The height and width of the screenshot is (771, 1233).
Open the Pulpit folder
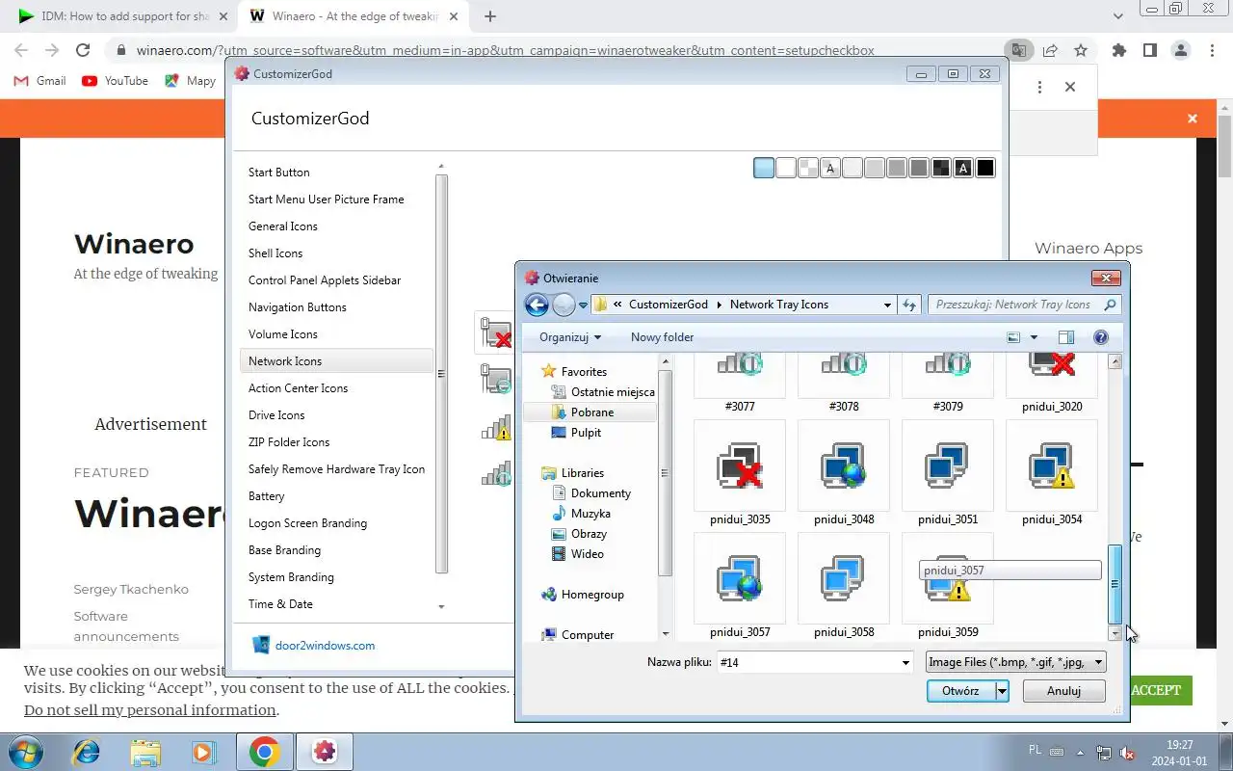coord(586,432)
